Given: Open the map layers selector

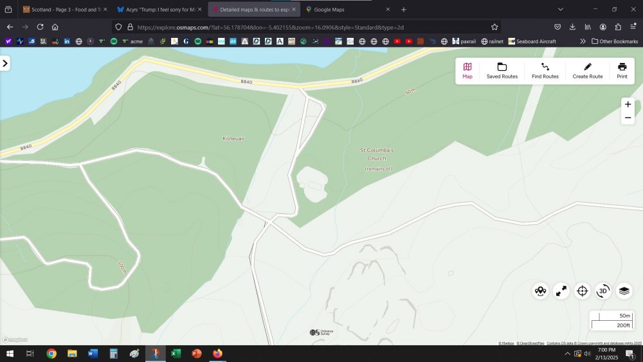Looking at the screenshot, I should click(624, 291).
